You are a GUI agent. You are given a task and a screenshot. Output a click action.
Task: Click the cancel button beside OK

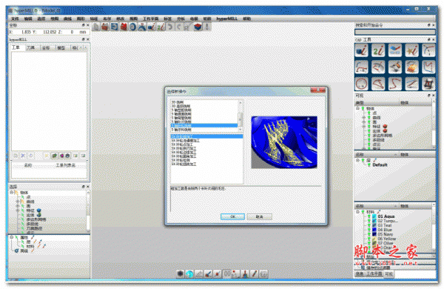[260, 216]
